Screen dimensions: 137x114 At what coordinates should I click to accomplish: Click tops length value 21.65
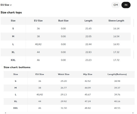click(88, 28)
